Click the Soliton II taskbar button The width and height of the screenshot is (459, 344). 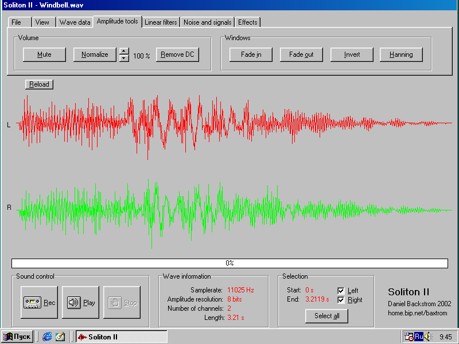(x=121, y=337)
